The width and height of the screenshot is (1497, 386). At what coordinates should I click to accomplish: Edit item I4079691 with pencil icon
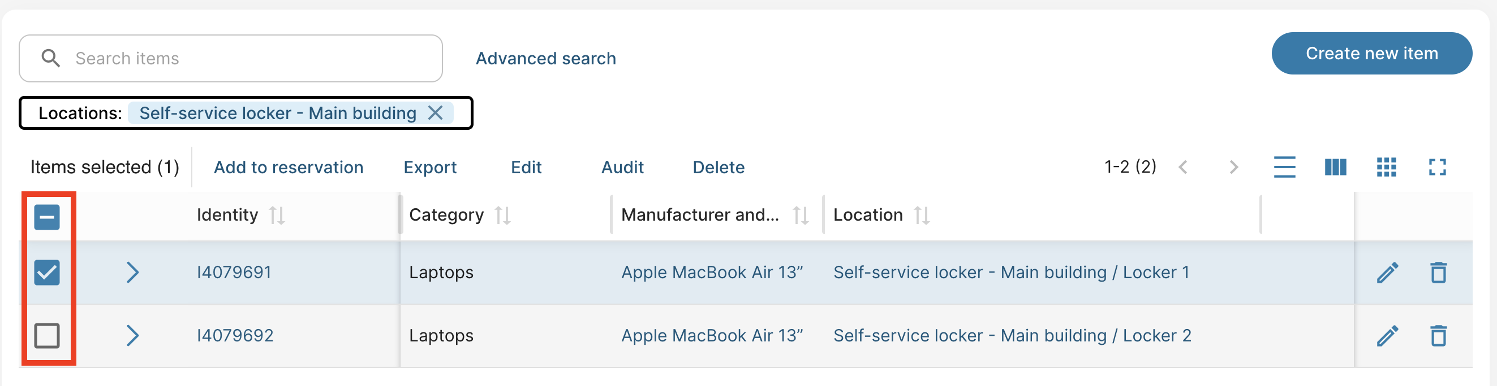(1387, 273)
